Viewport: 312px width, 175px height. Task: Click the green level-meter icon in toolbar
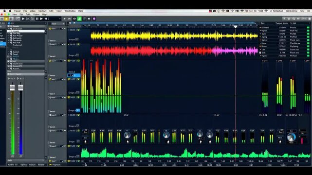point(79,18)
